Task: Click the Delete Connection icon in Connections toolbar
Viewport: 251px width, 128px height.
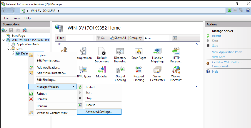Action: click(25, 30)
